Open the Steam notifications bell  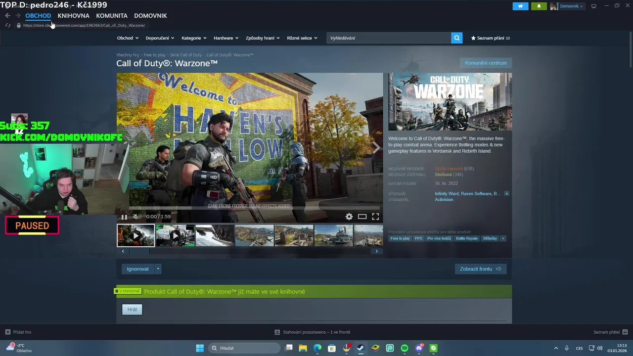point(539,6)
